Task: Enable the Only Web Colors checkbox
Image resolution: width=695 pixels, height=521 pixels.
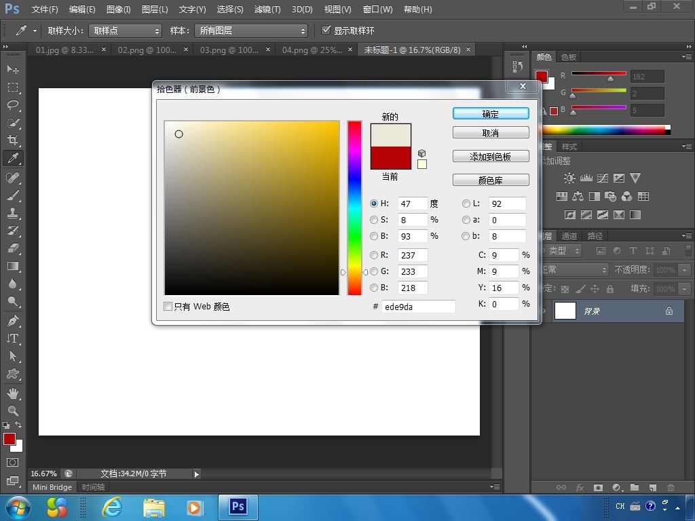Action: (168, 307)
